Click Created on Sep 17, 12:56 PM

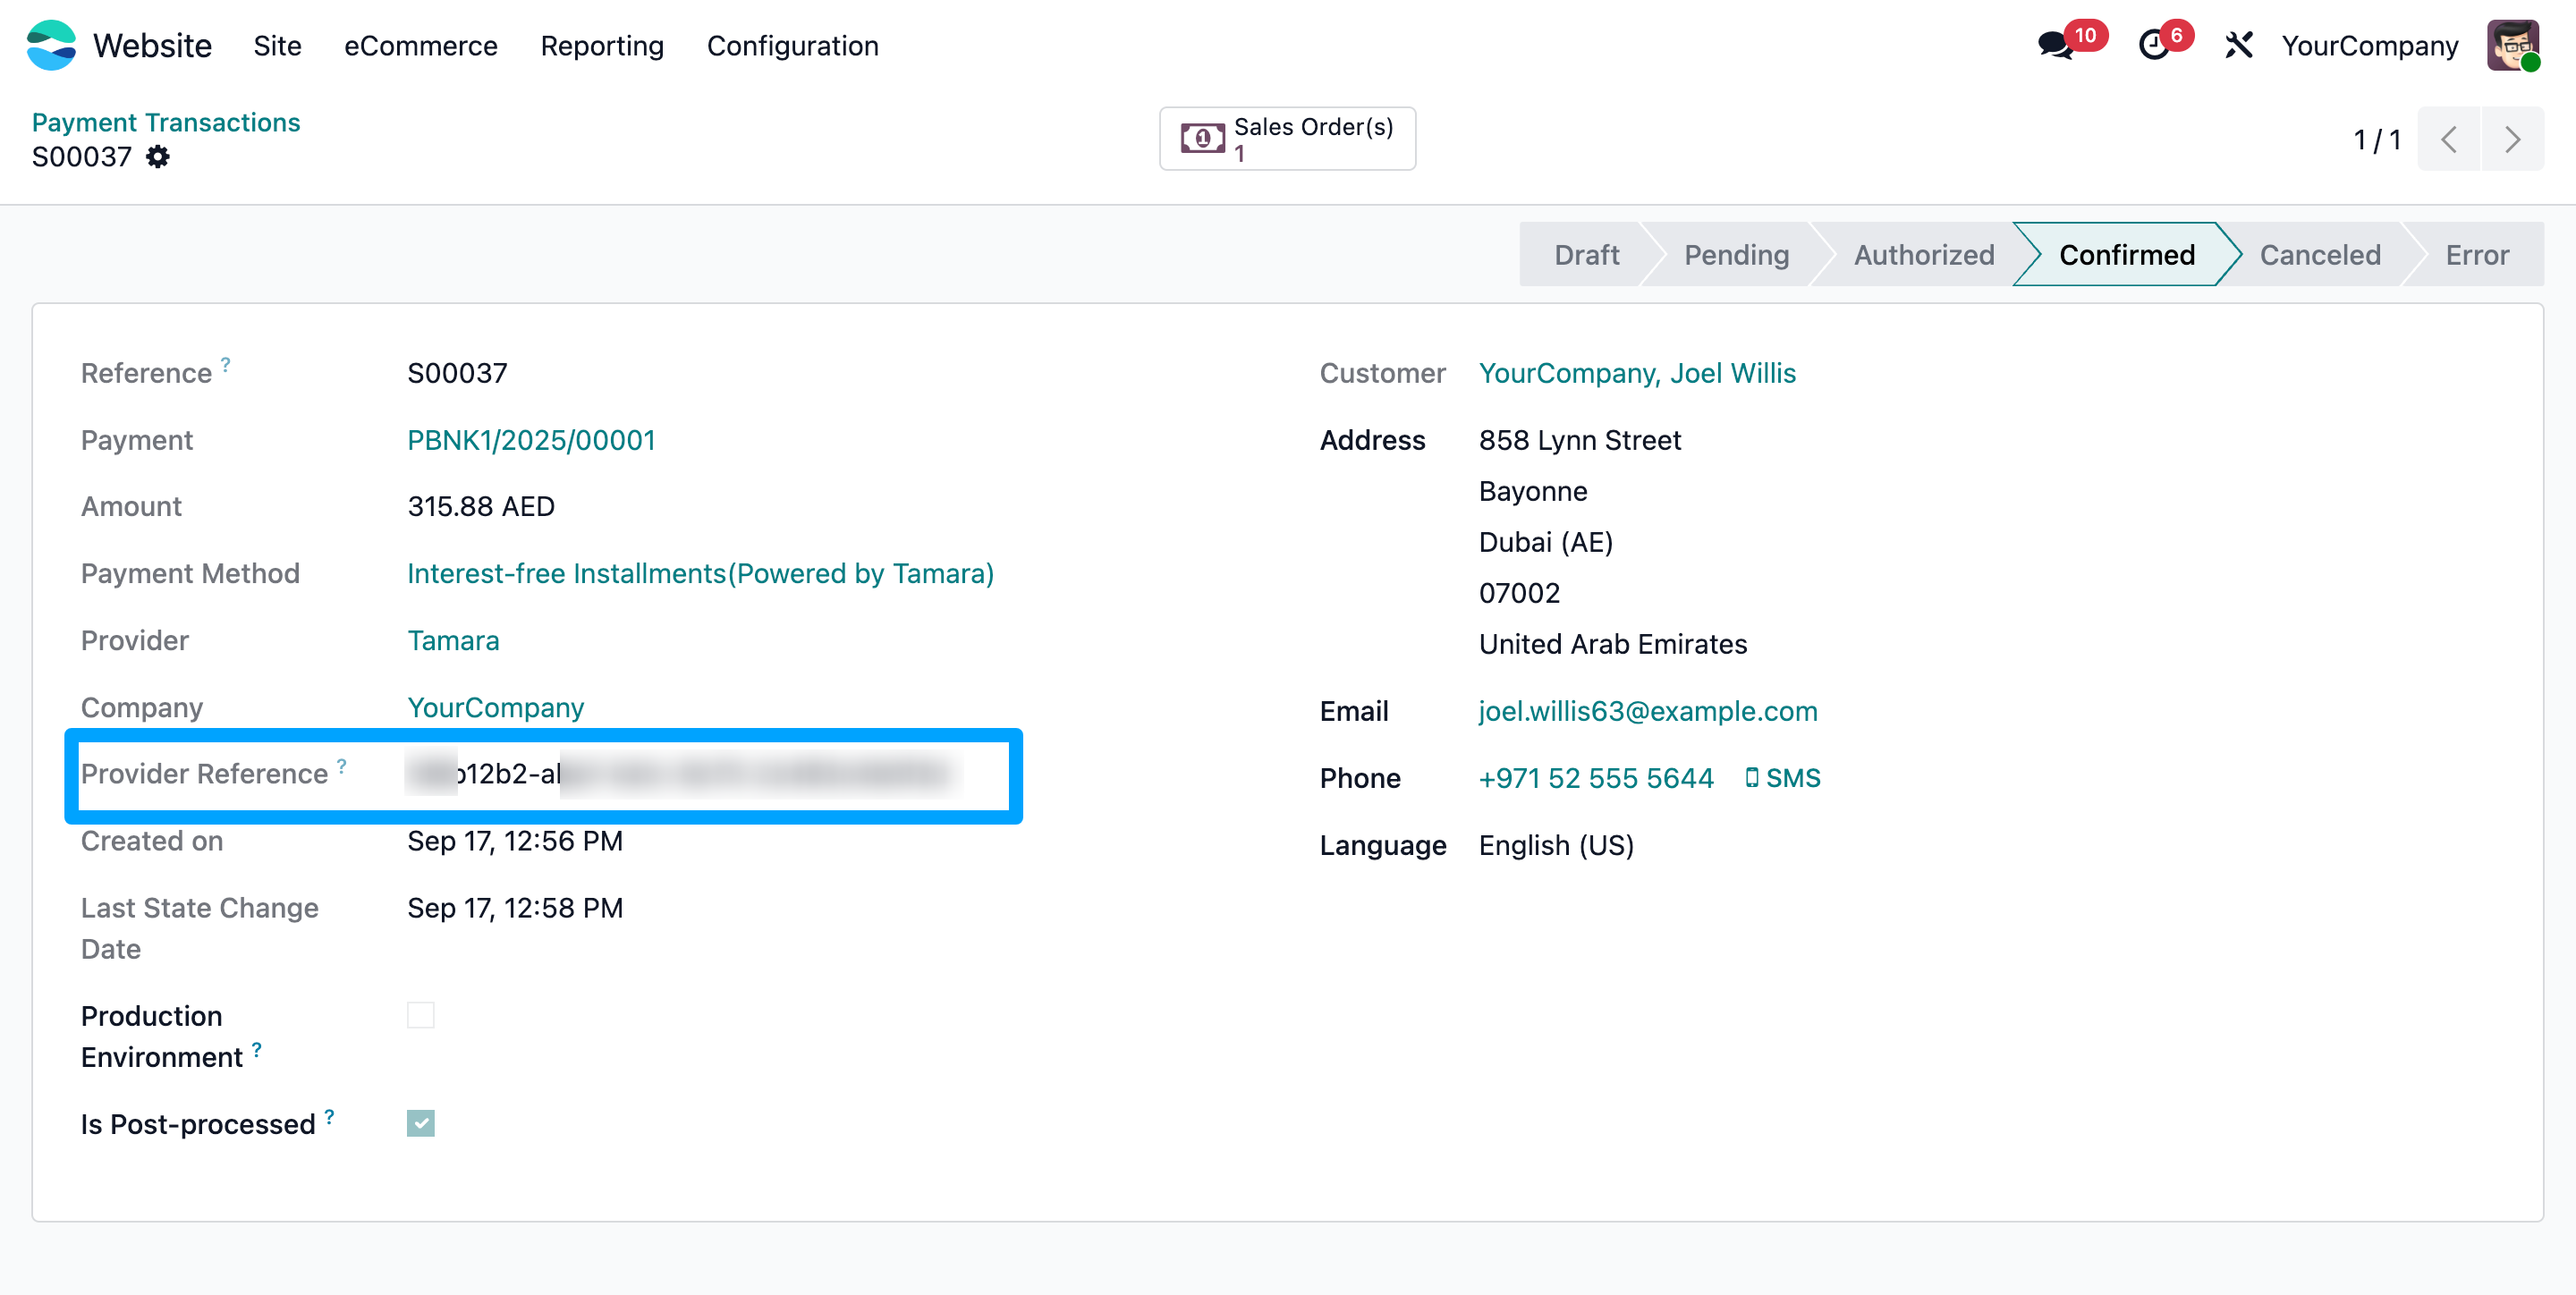[515, 841]
